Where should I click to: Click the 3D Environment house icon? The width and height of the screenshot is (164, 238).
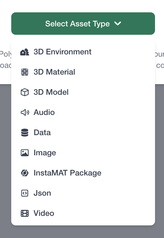25,52
